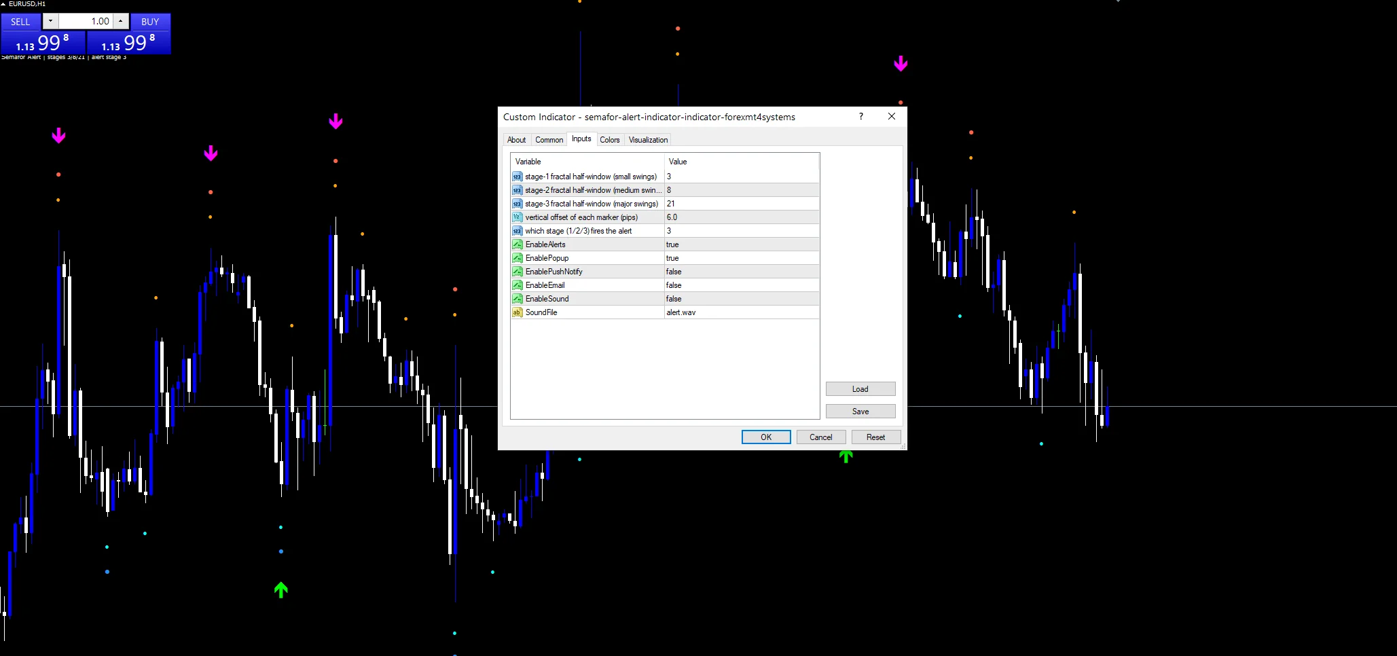Select the alert stage value 3
The height and width of the screenshot is (656, 1397).
(742, 231)
